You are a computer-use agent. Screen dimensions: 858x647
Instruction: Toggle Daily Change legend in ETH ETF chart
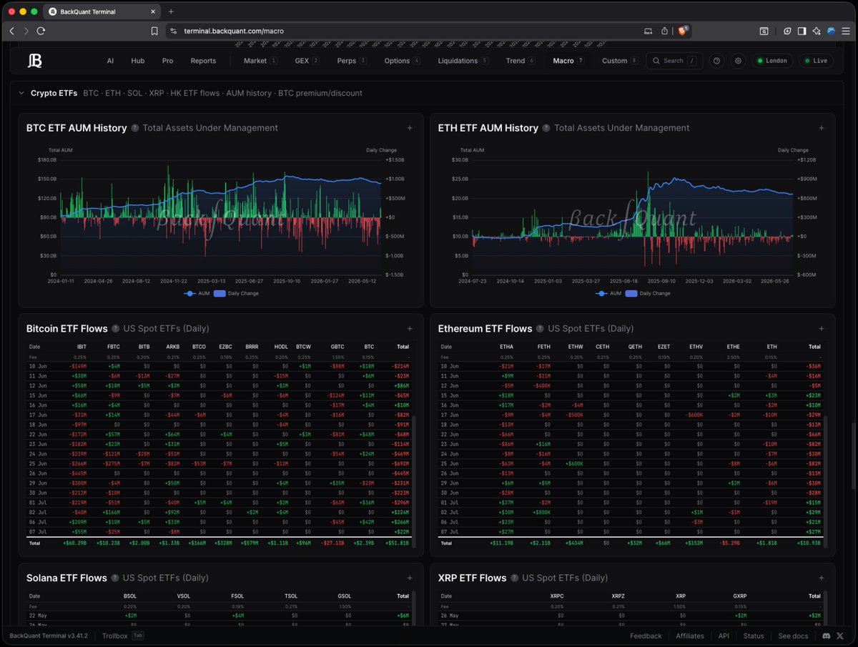[x=649, y=293]
